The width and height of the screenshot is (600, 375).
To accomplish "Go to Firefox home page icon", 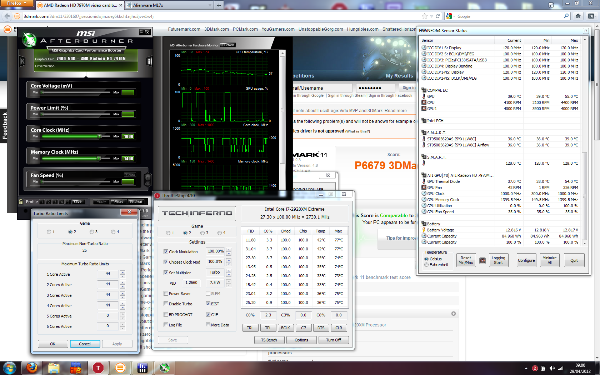I will click(x=578, y=16).
